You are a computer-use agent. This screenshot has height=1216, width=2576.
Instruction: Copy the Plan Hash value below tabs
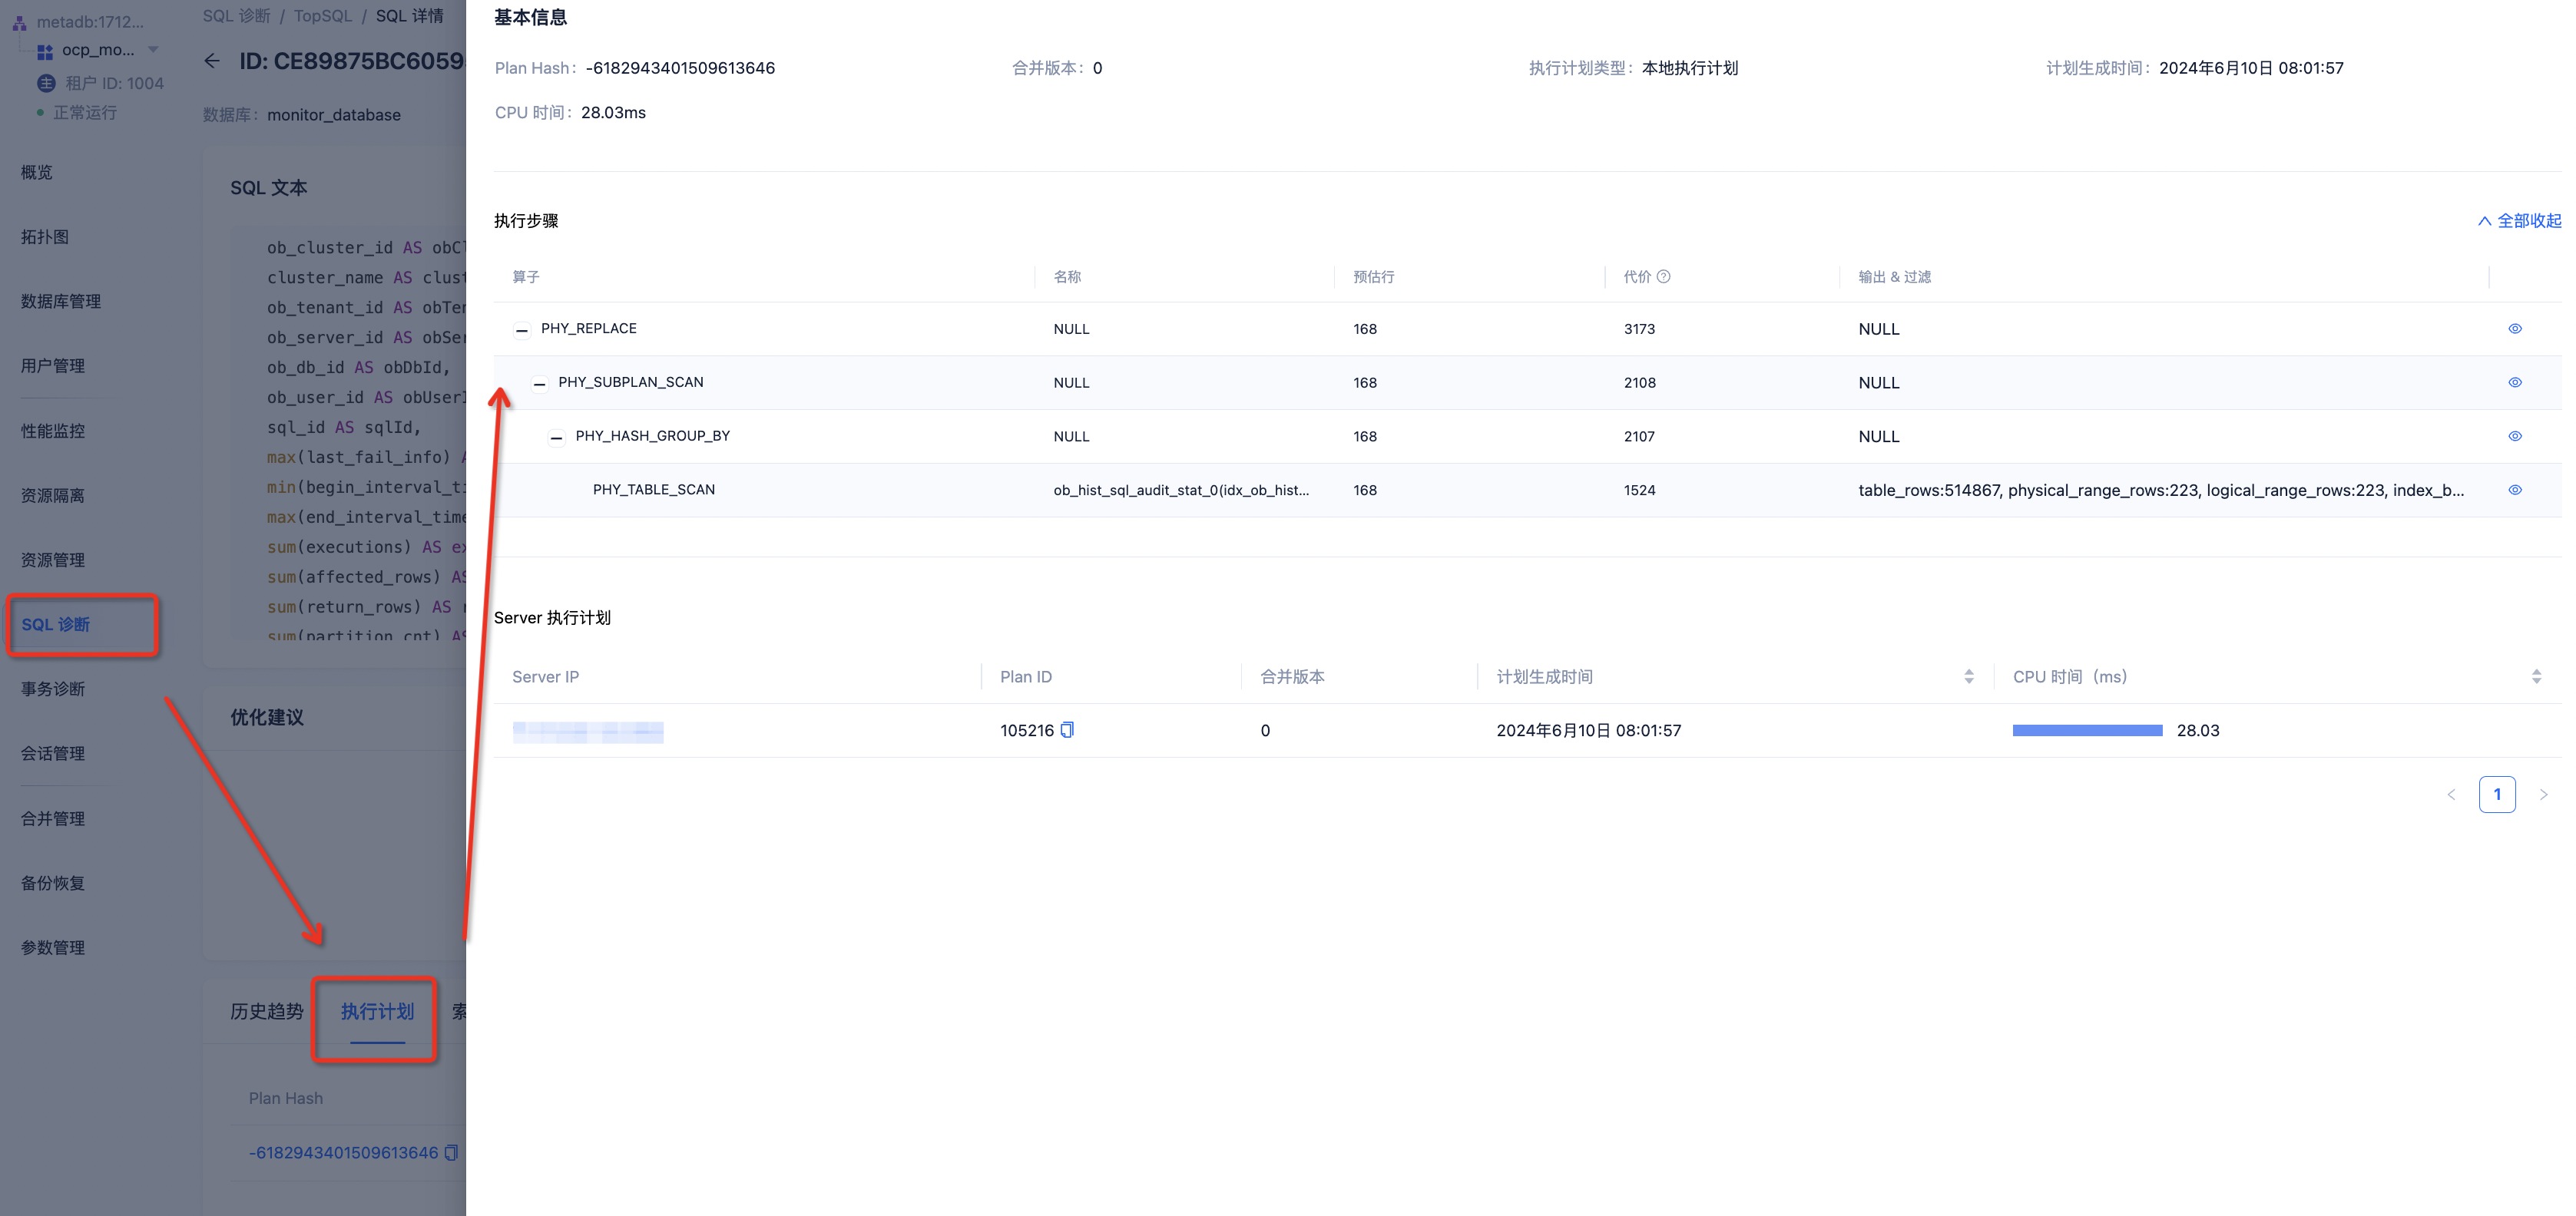pyautogui.click(x=451, y=1153)
